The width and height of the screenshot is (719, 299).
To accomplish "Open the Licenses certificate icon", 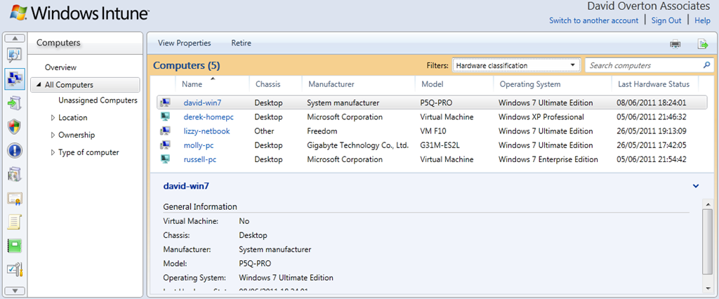I will 15,199.
